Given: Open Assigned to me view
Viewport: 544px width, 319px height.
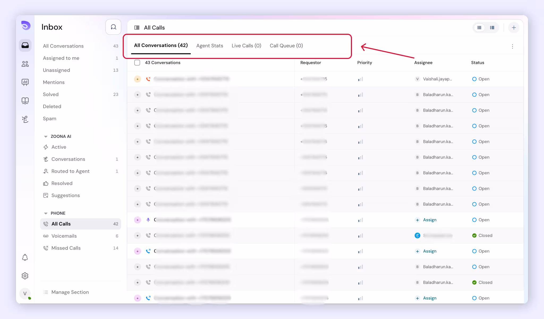Looking at the screenshot, I should pos(80,58).
